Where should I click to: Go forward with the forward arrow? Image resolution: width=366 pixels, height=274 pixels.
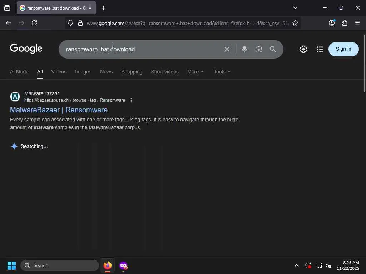tap(21, 23)
